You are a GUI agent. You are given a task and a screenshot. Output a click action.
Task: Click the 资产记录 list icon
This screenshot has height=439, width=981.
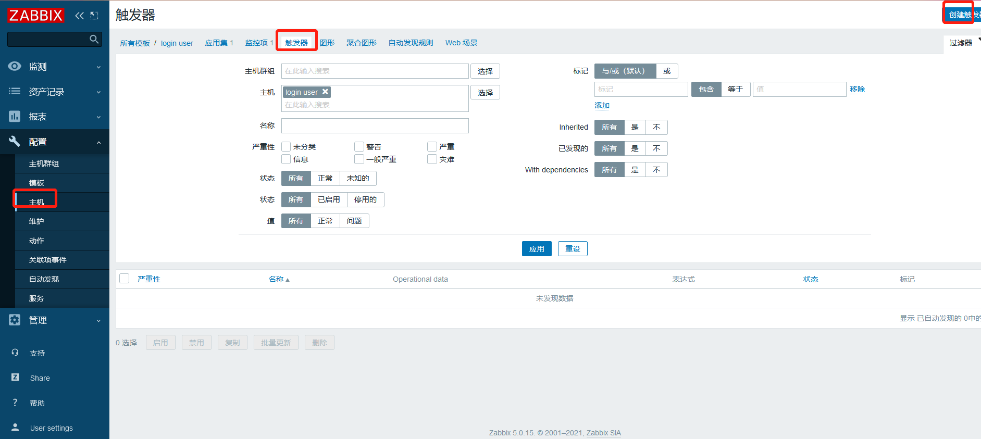[x=15, y=91]
